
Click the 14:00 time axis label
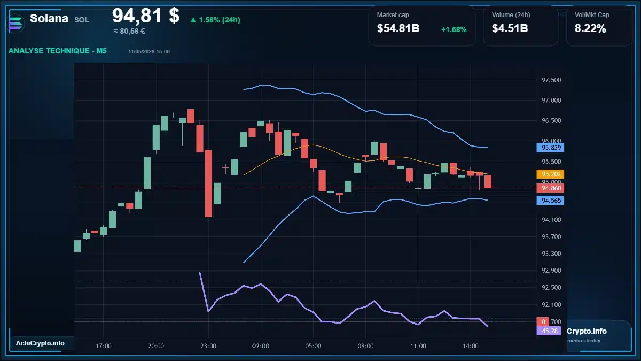[x=470, y=346]
